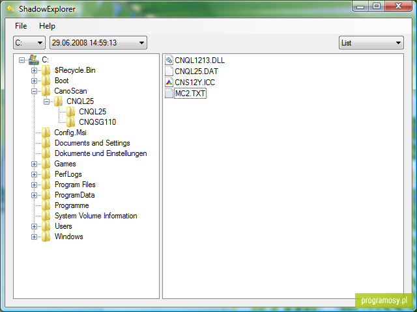Click the Windows folder icon
Screen dimensions: 417x312
46,237
